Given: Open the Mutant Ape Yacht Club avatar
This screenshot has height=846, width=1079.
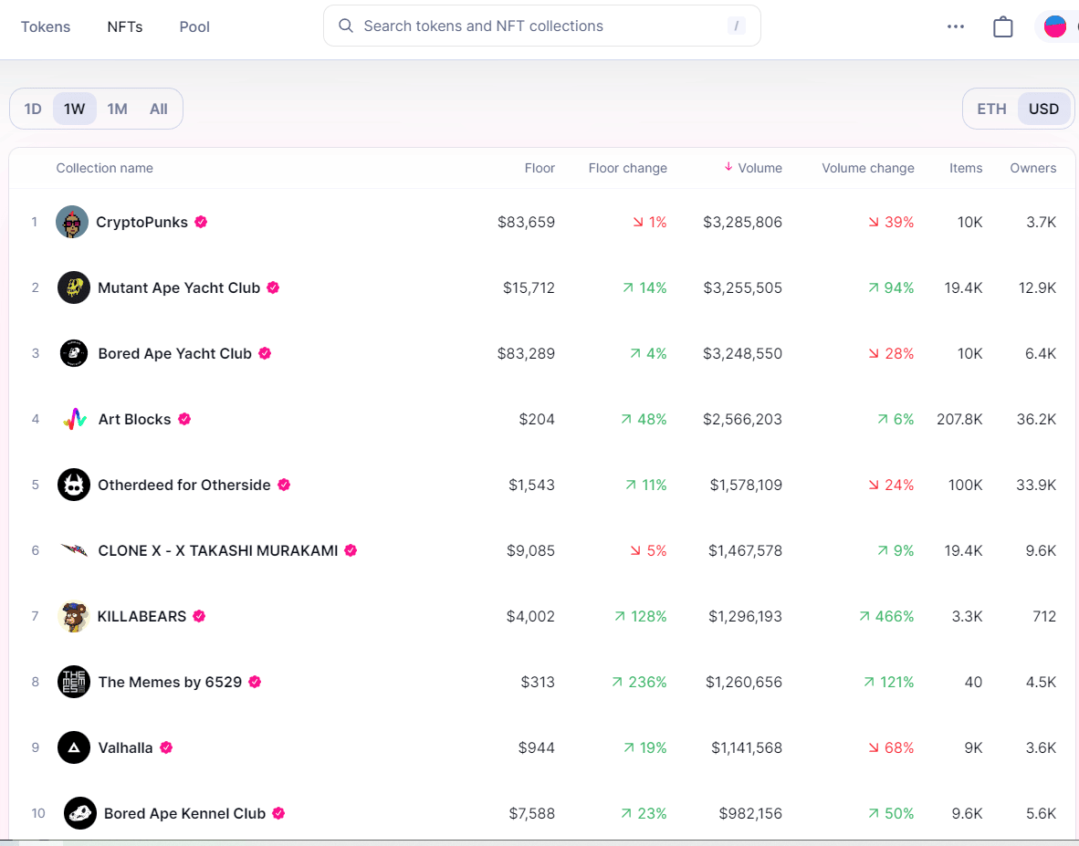Looking at the screenshot, I should [x=74, y=287].
